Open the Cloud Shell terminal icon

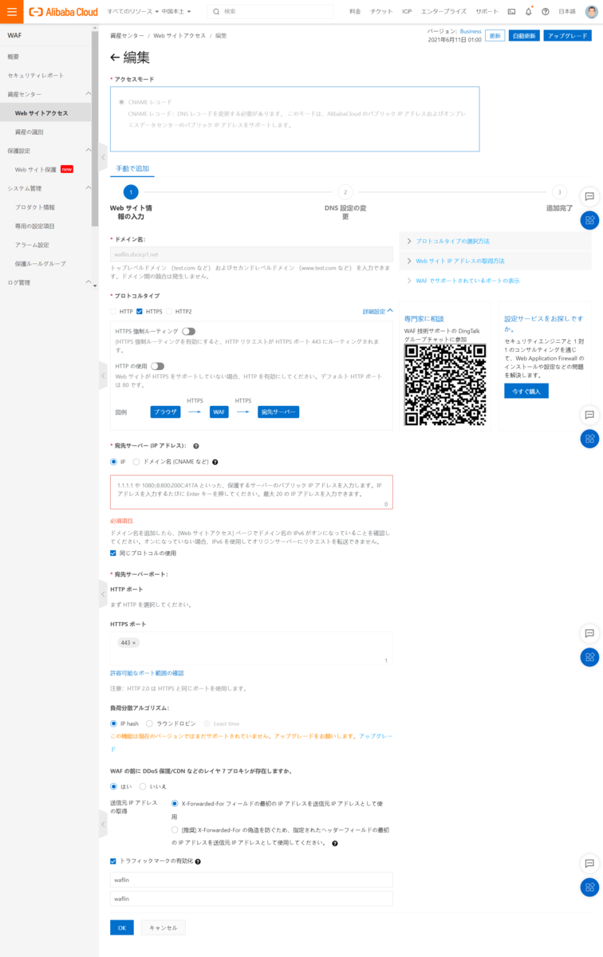511,12
